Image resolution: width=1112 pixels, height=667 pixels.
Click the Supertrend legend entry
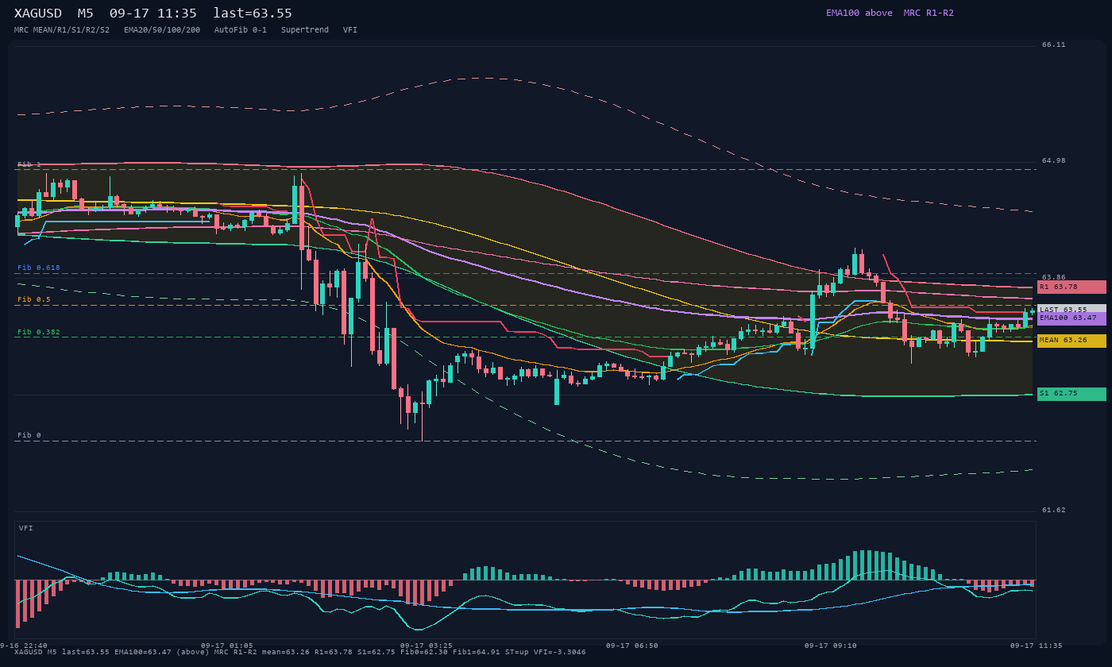tap(305, 30)
